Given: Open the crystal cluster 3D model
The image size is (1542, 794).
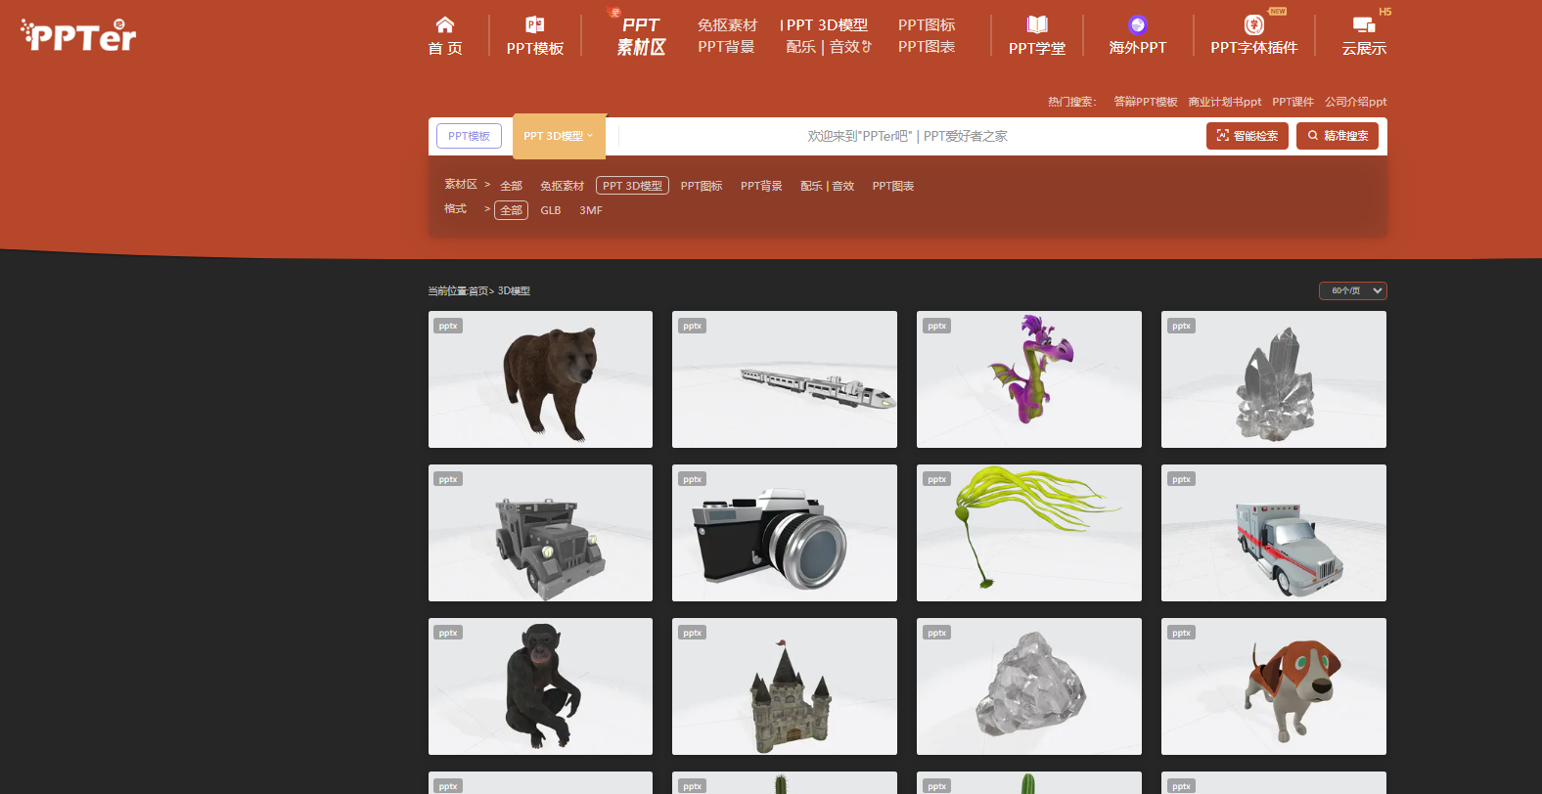Looking at the screenshot, I should [1274, 379].
